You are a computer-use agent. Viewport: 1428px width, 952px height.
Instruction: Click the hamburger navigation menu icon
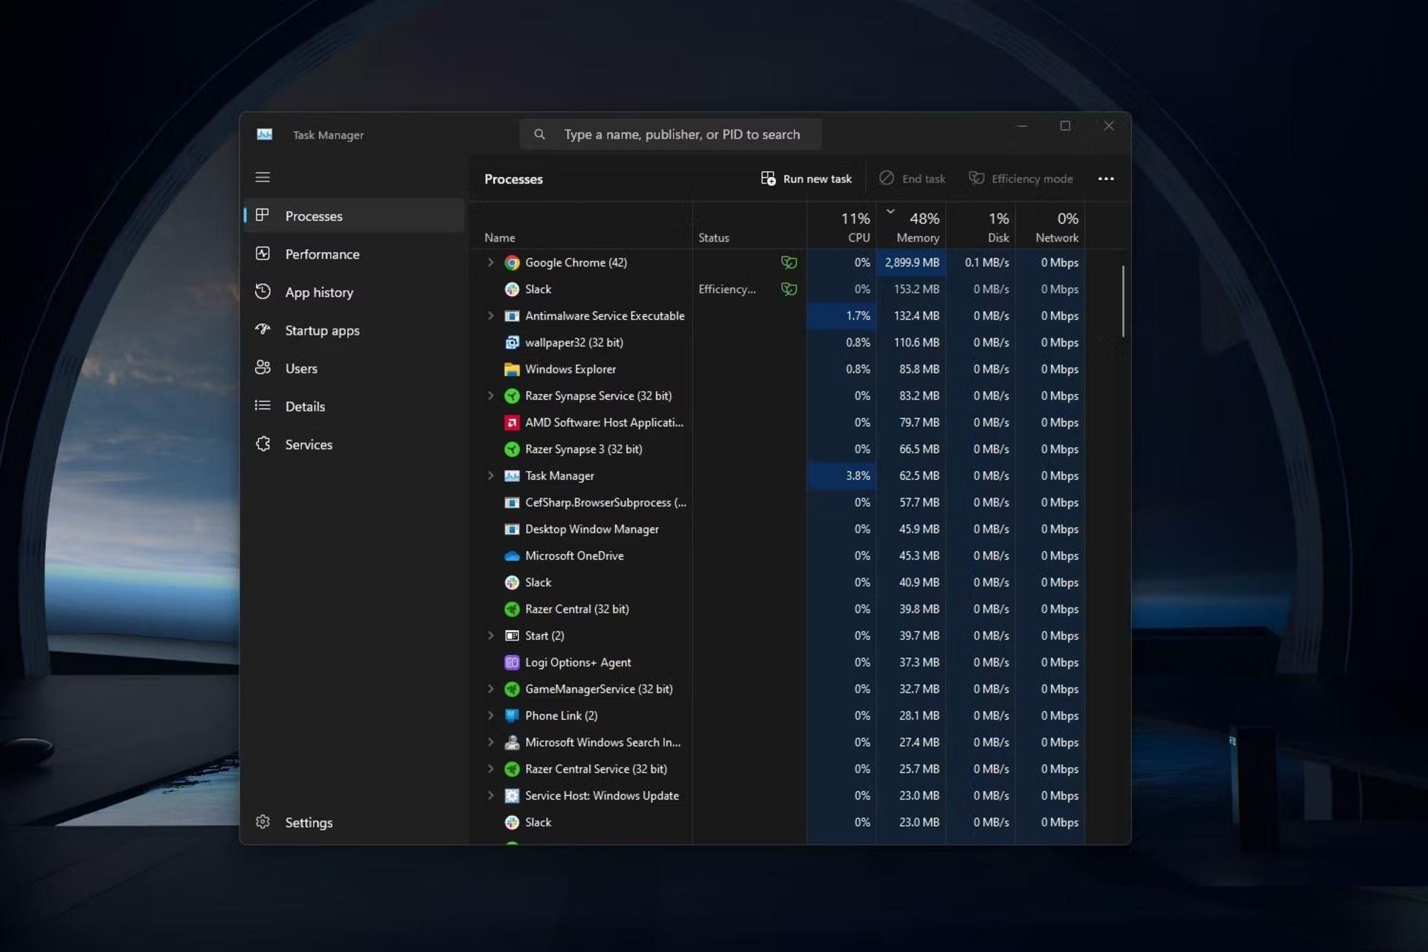[x=263, y=177]
